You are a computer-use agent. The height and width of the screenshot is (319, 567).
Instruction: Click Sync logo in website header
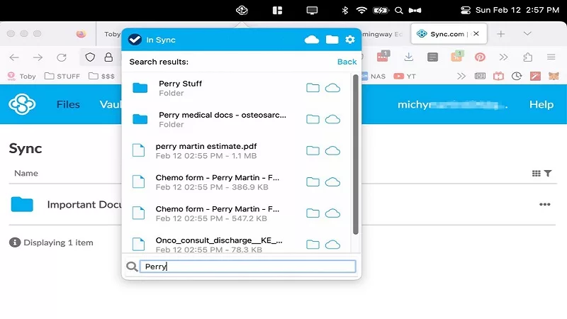pos(22,104)
